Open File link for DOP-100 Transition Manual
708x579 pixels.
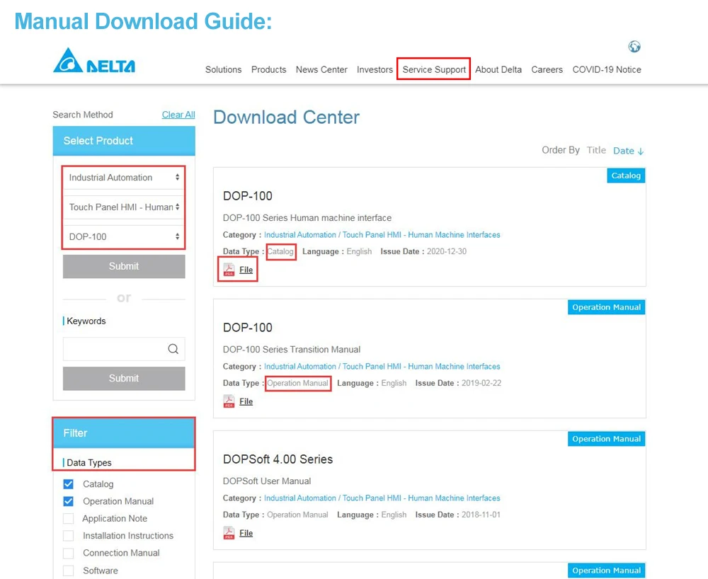[x=246, y=401]
